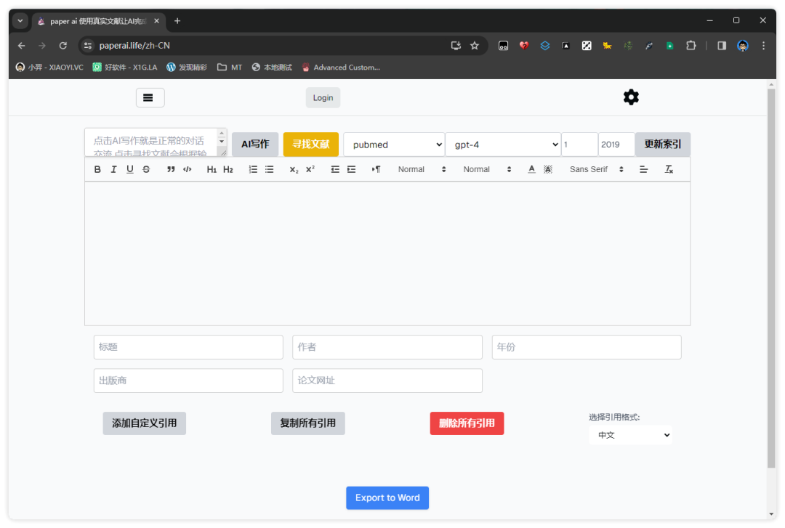785x528 pixels.
Task: Apply Heading 2 style
Action: click(x=228, y=169)
